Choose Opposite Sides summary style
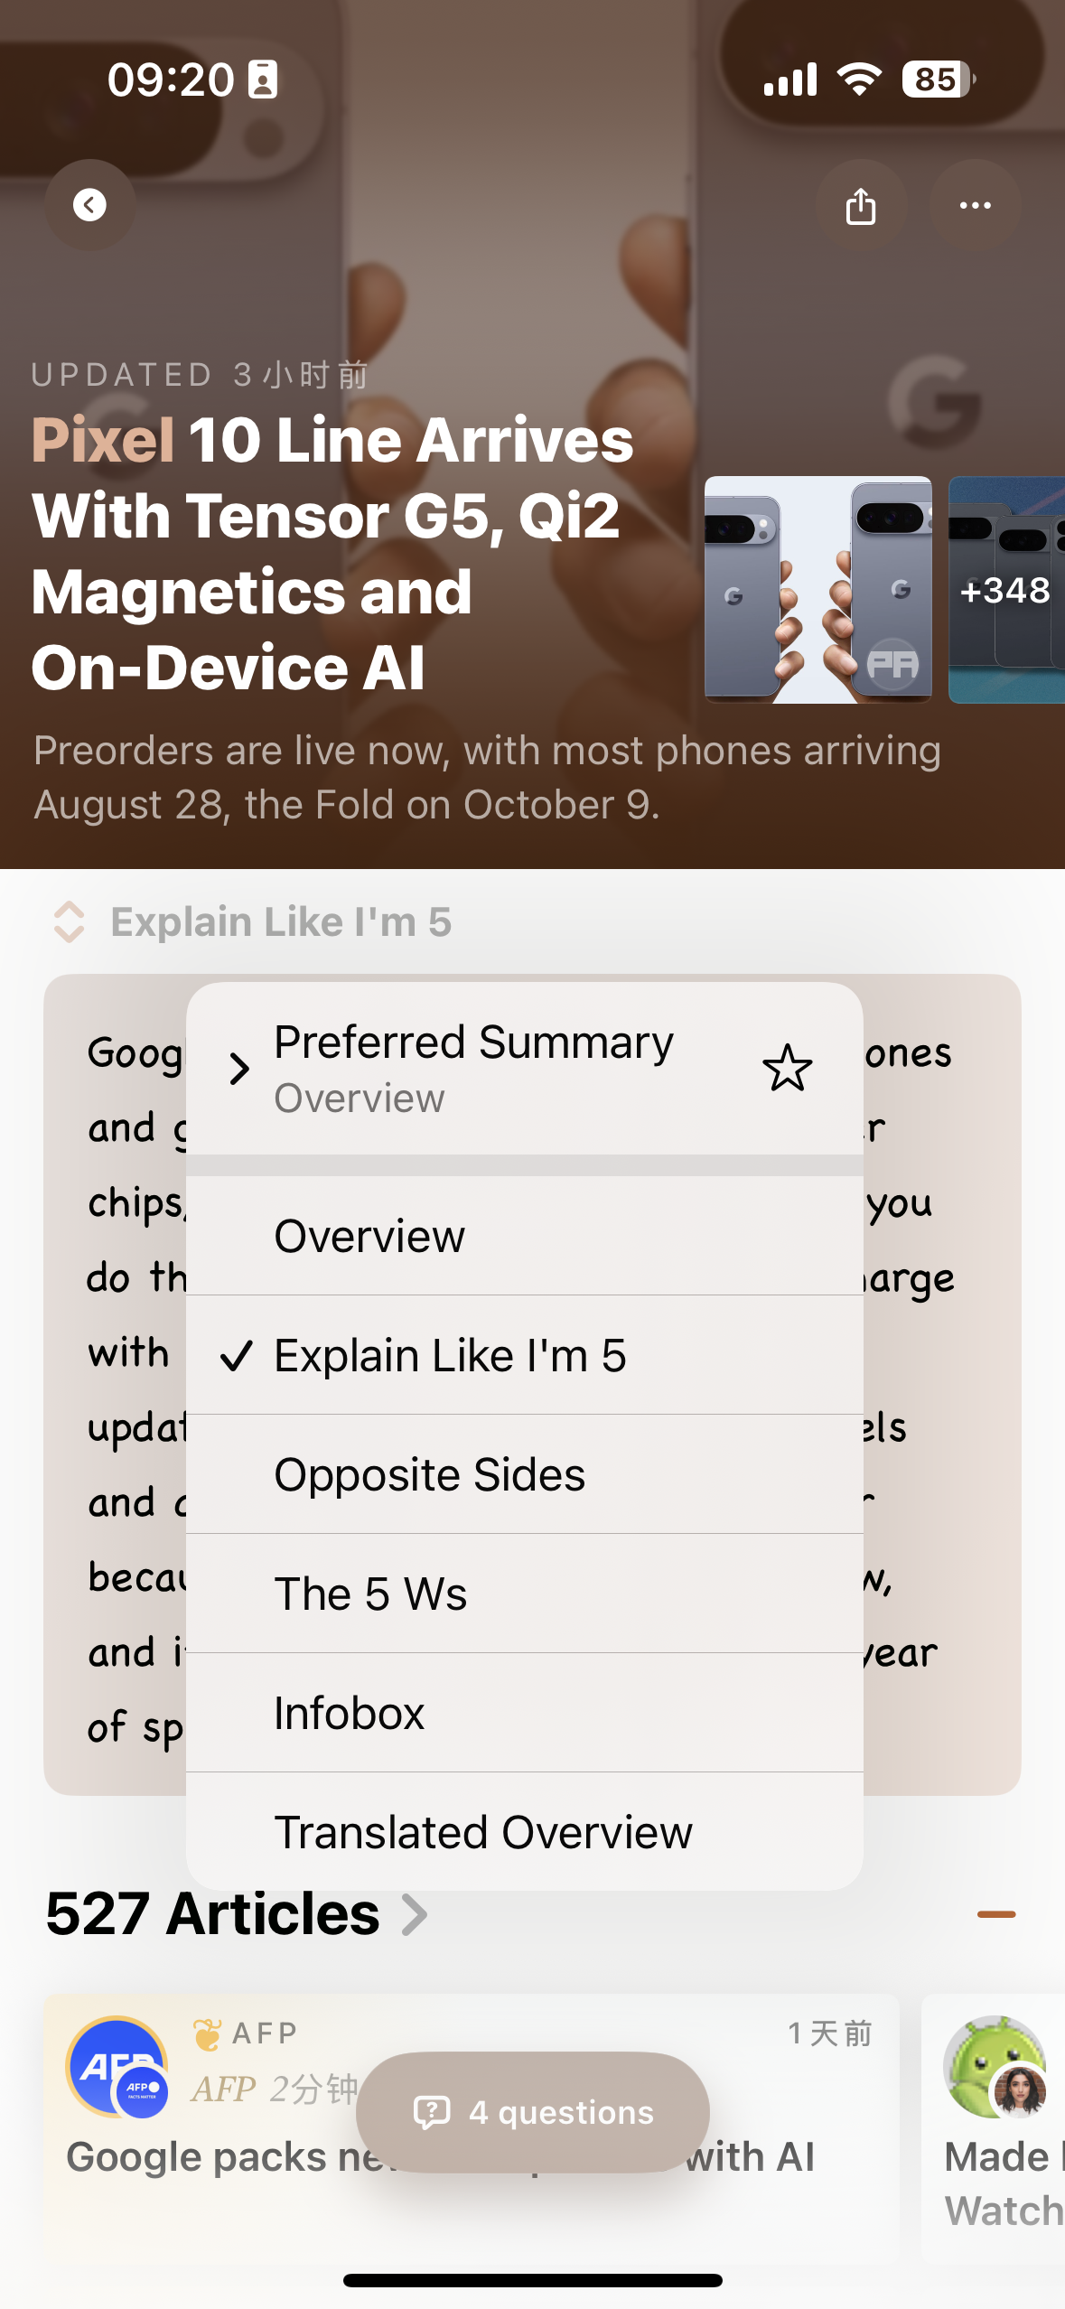 [524, 1474]
